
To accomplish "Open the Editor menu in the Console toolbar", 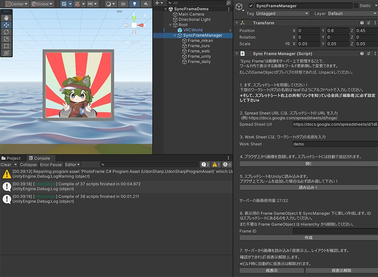I will [x=73, y=164].
